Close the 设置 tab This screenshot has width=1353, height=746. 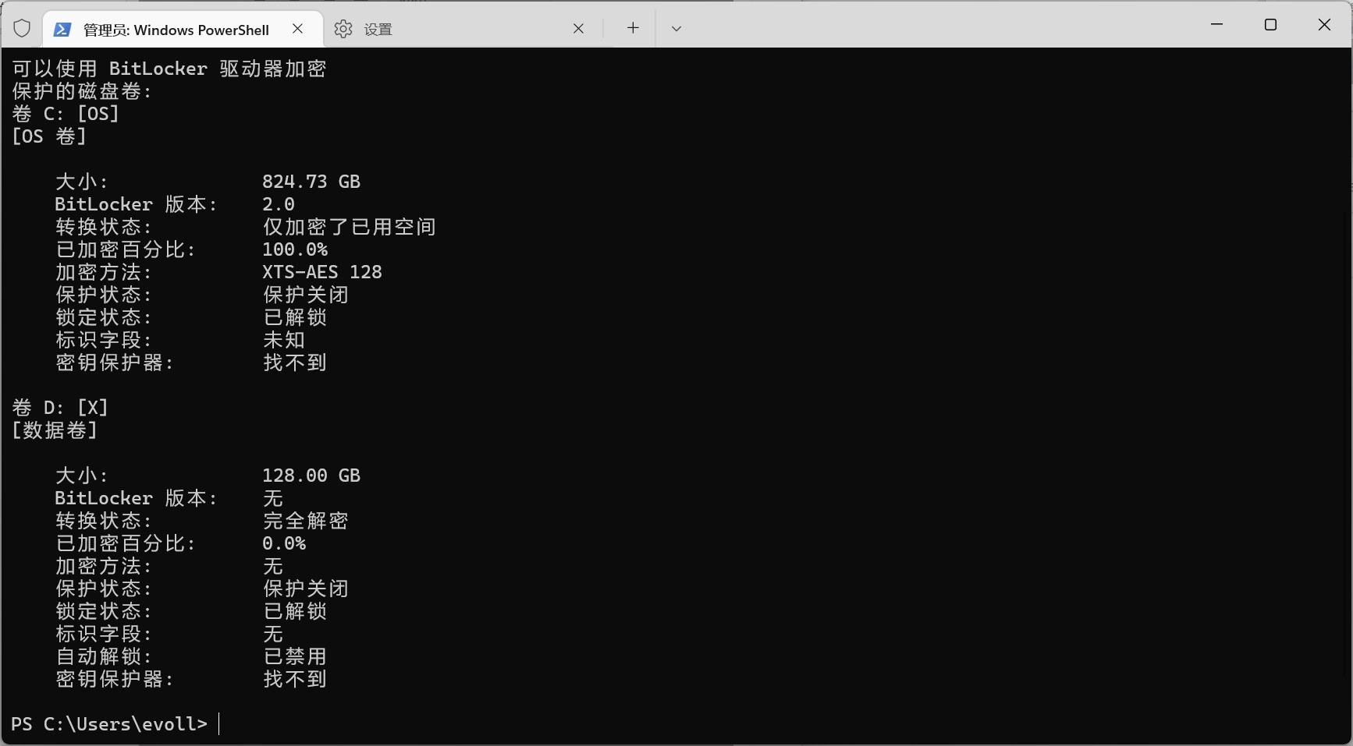(578, 29)
